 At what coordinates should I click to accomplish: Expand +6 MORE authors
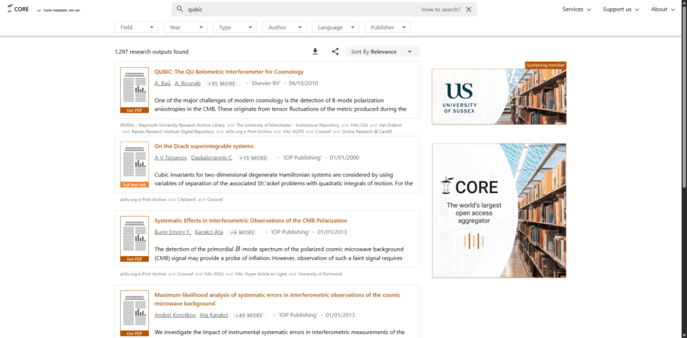point(242,233)
